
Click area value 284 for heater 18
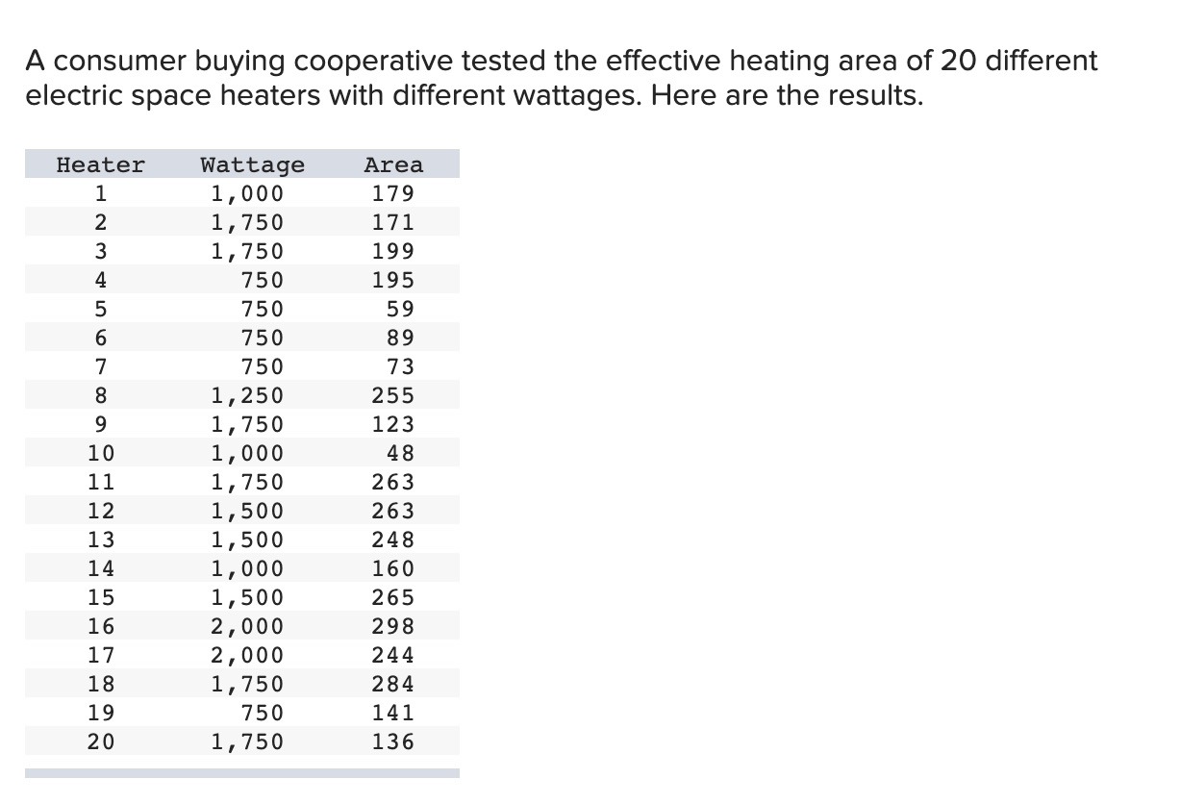(x=393, y=684)
